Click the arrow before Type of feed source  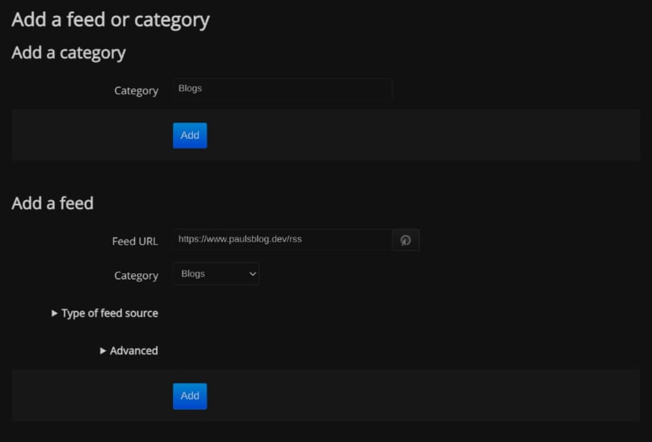pyautogui.click(x=54, y=314)
